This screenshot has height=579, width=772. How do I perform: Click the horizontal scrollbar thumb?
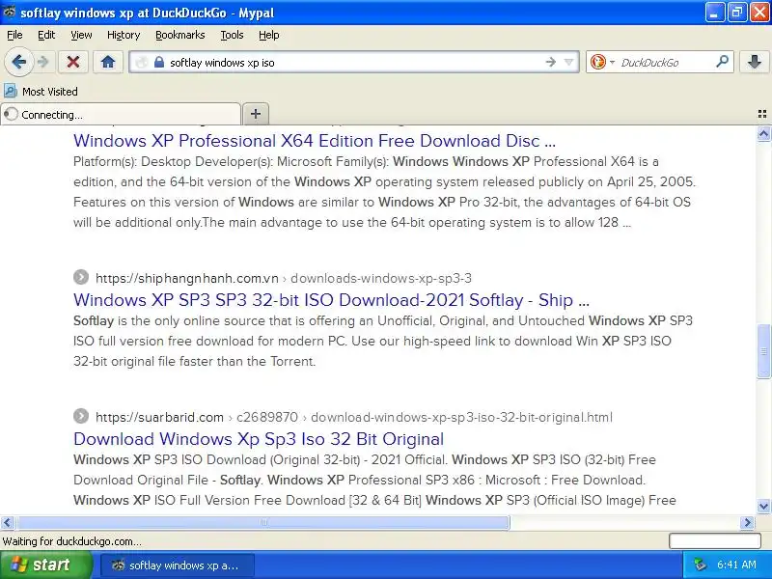point(263,522)
